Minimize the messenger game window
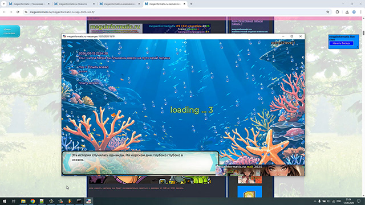 (283, 36)
